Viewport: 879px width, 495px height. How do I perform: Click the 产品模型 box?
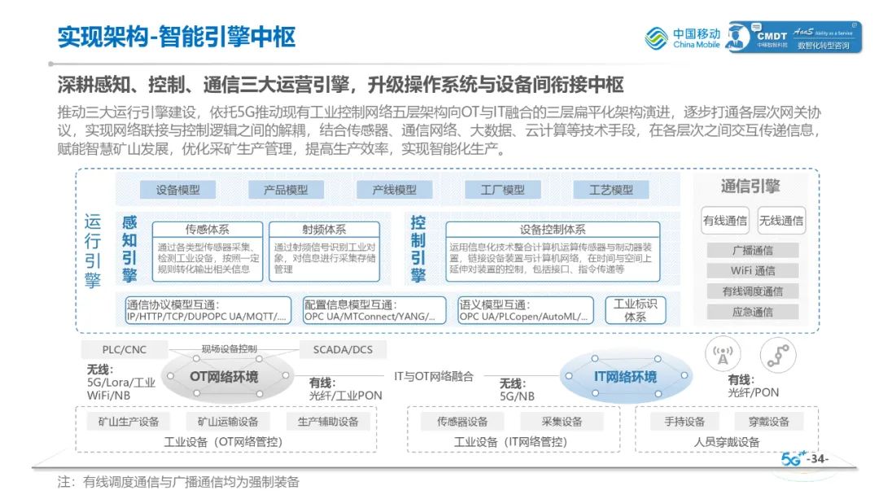pos(286,190)
